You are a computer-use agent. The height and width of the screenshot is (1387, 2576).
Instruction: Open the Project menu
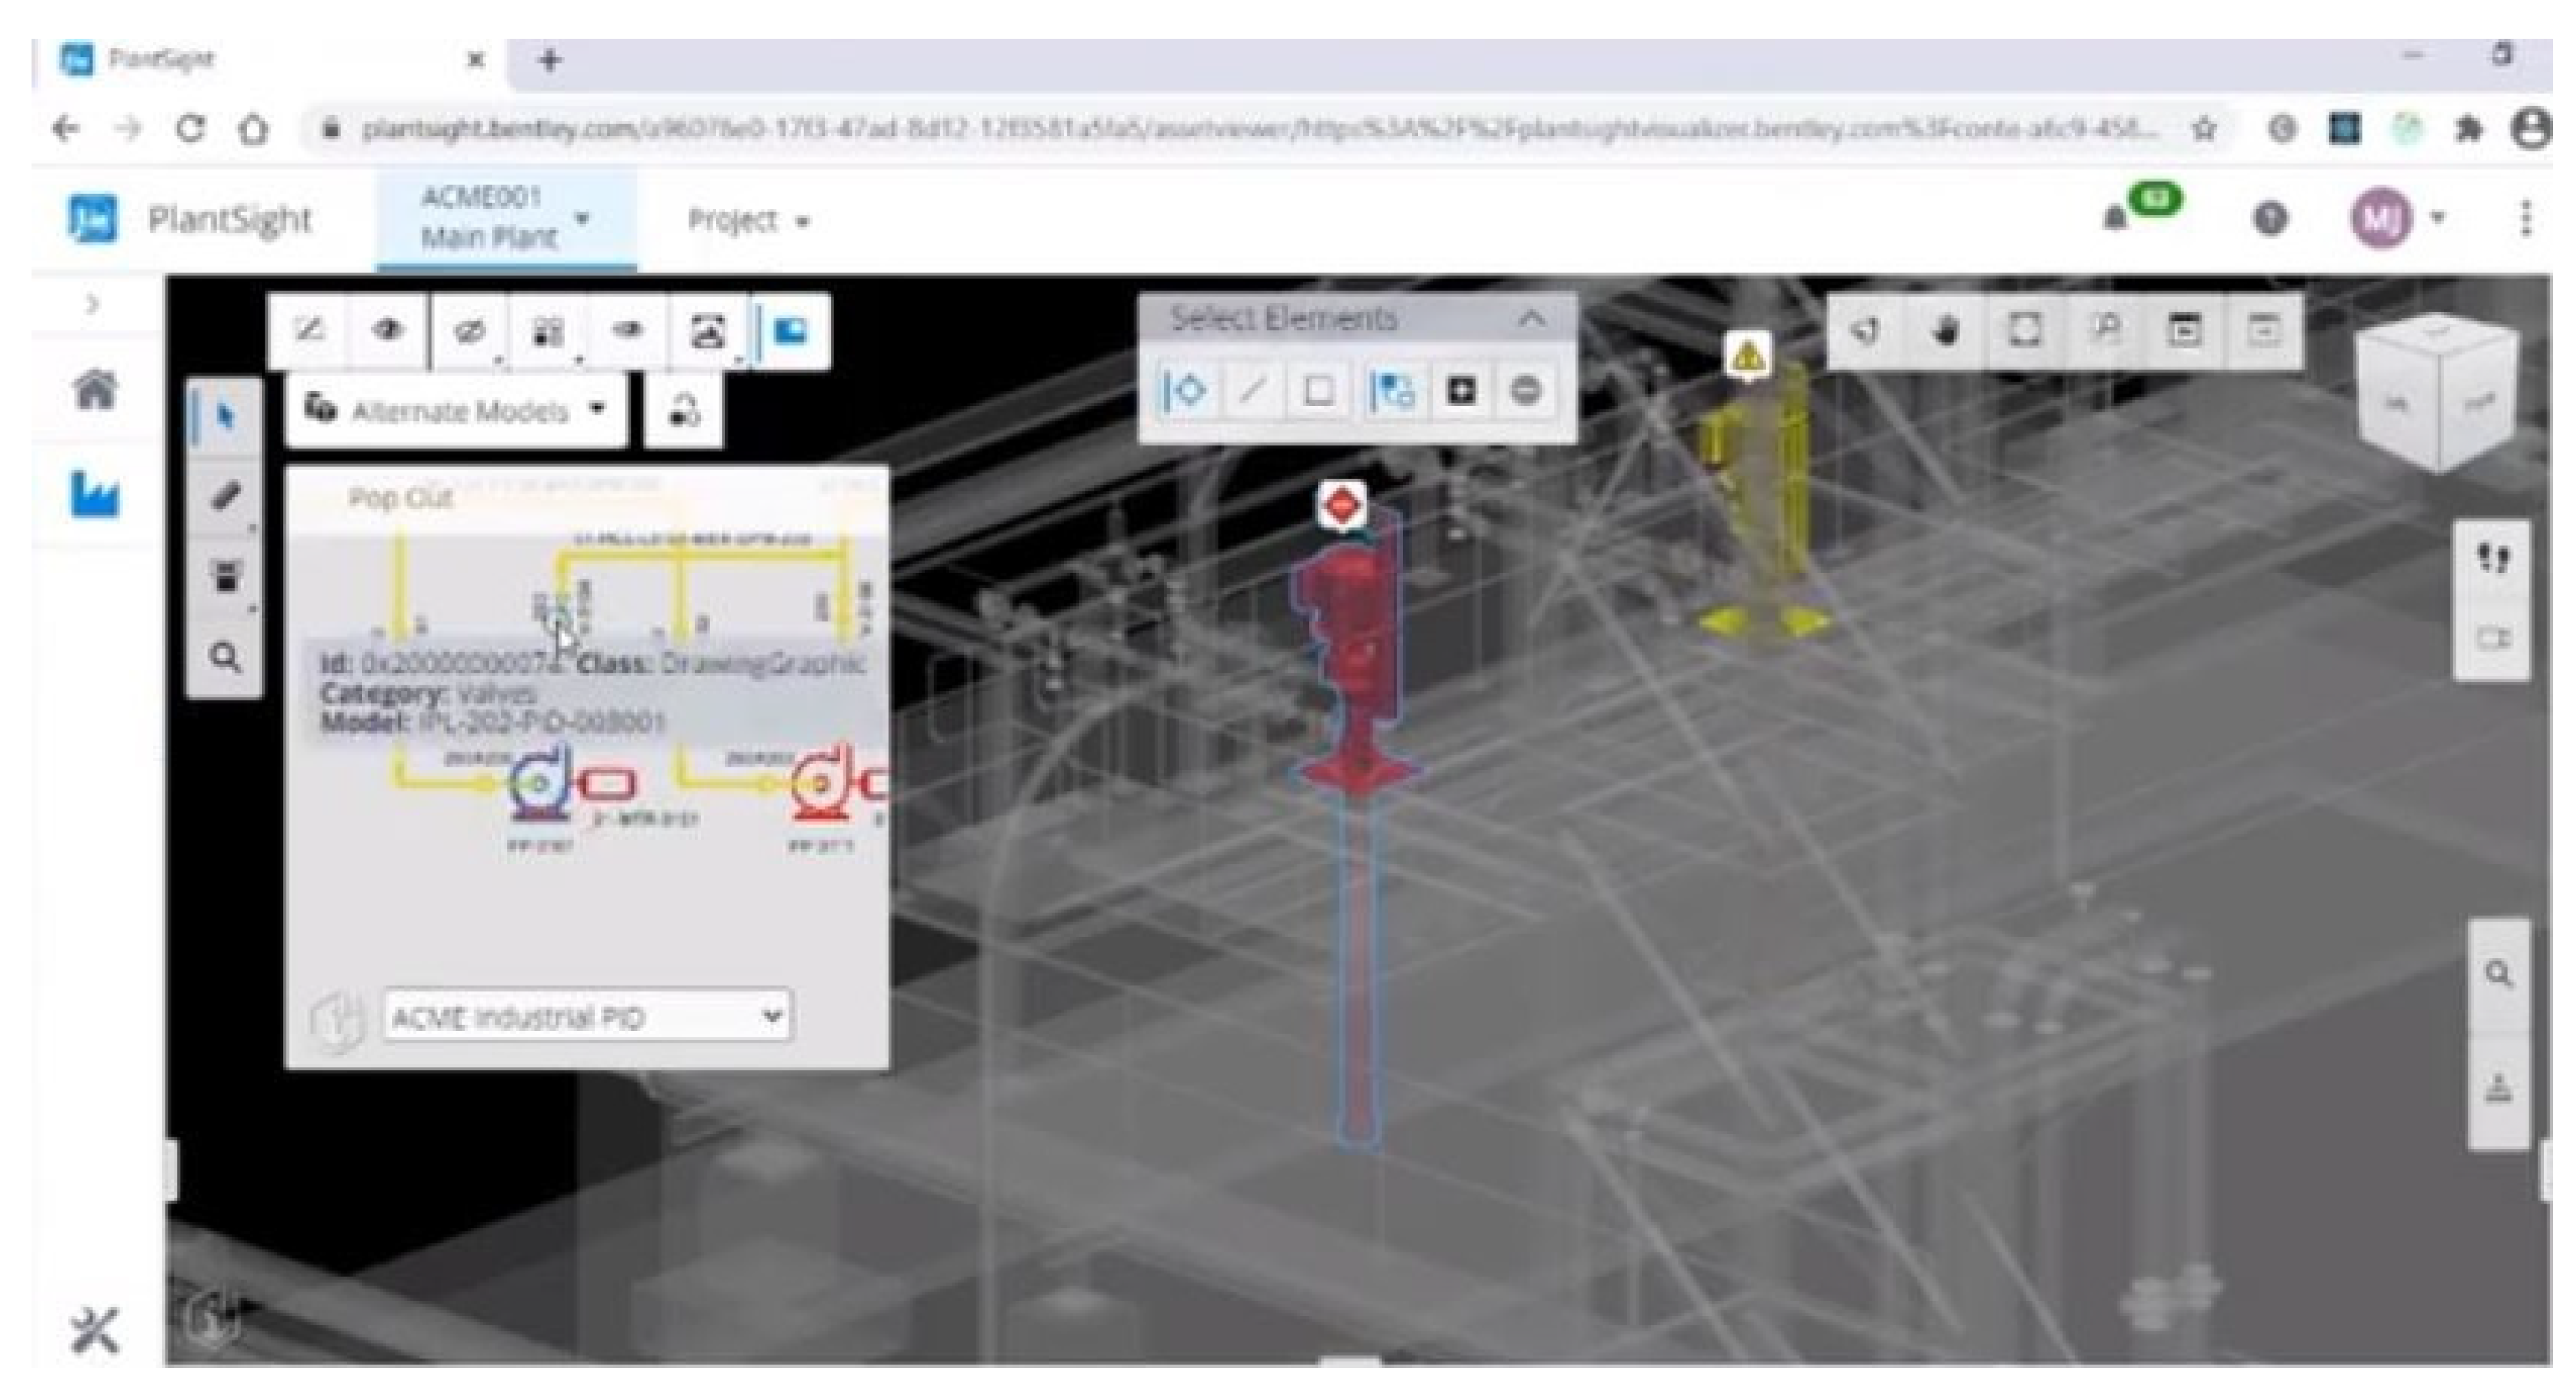pos(747,221)
